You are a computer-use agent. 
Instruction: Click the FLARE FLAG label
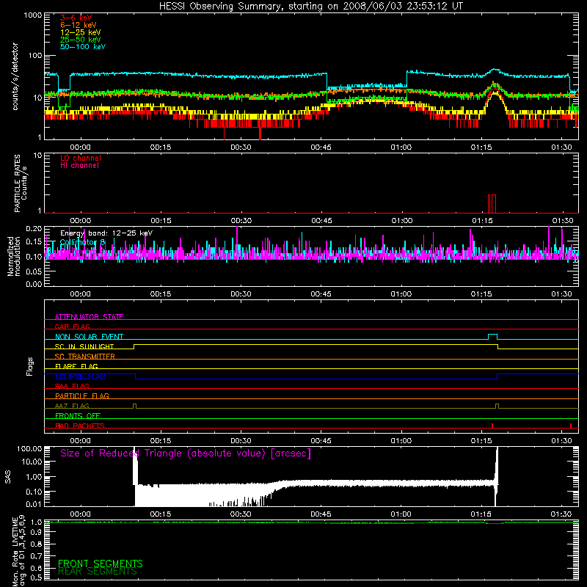(76, 366)
